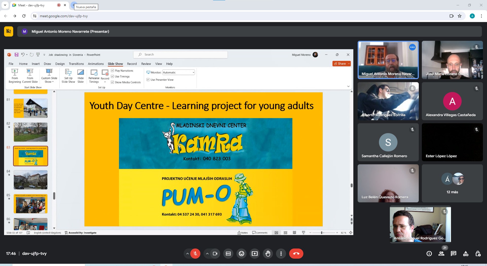Open more options three-dot menu in Meet
The width and height of the screenshot is (487, 266).
281,254
